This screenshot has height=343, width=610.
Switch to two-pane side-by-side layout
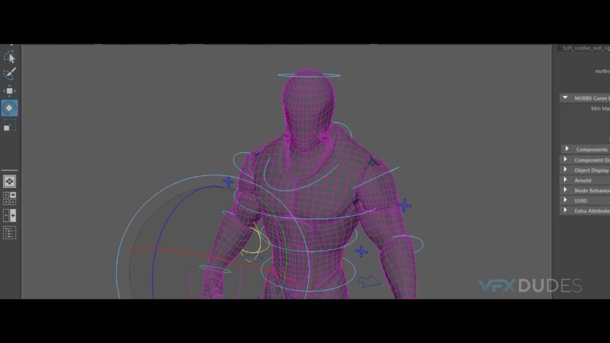tap(10, 216)
